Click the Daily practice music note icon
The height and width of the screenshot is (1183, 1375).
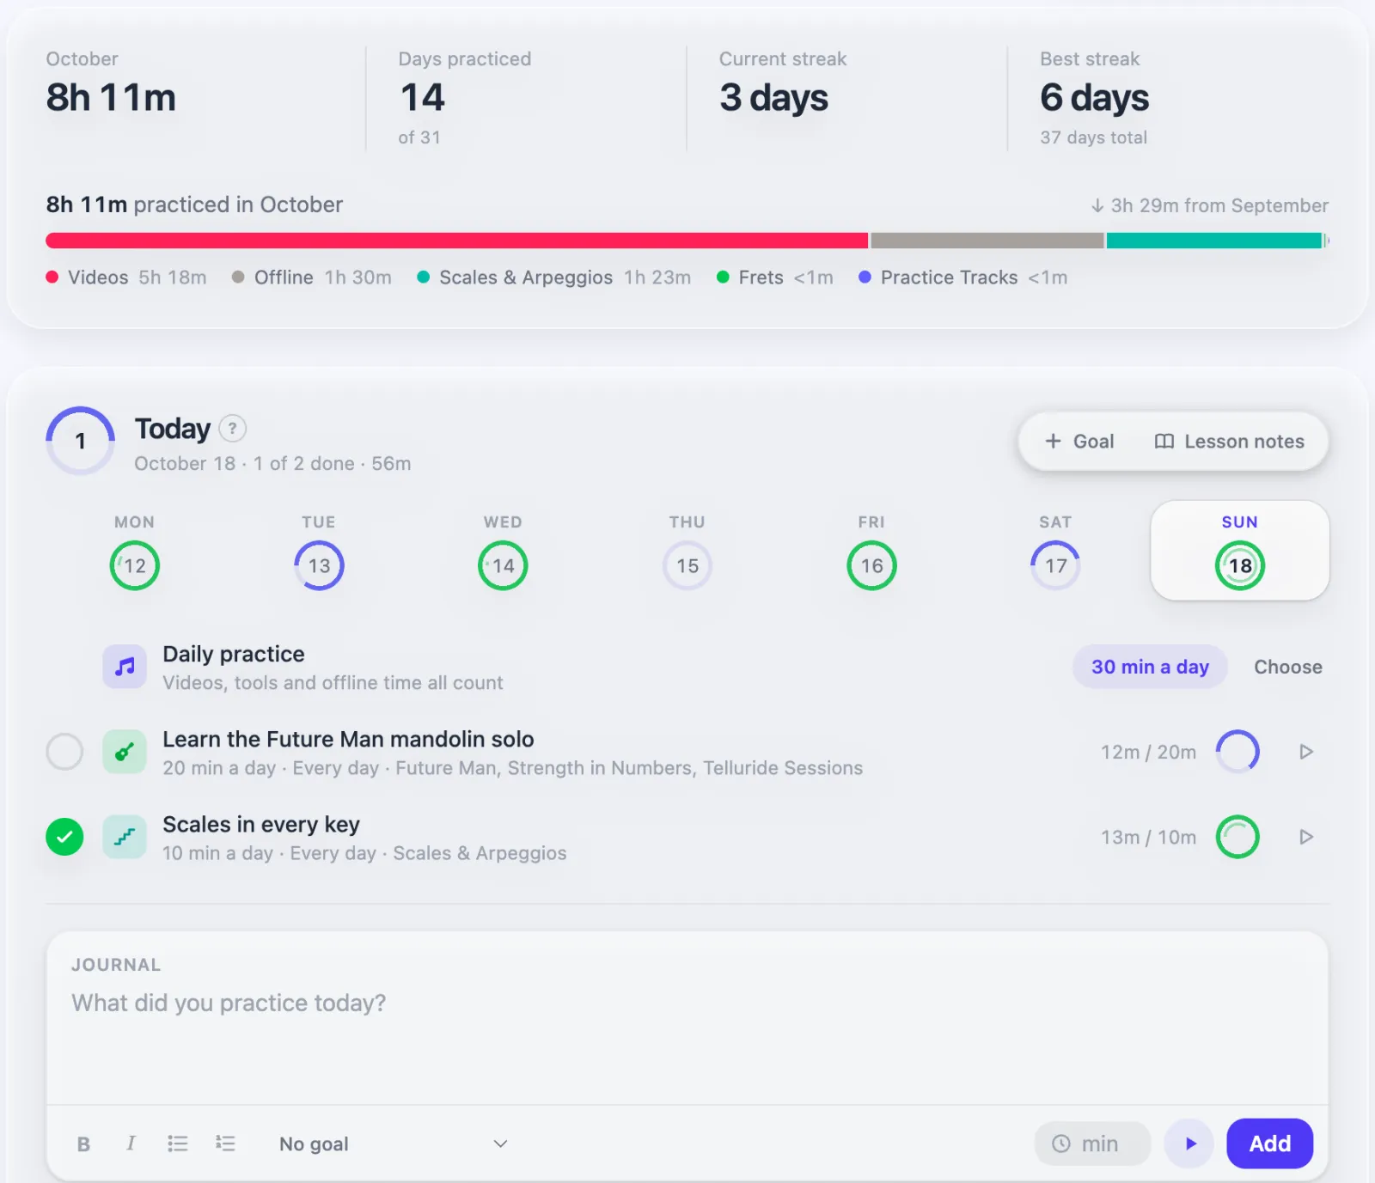click(x=125, y=667)
